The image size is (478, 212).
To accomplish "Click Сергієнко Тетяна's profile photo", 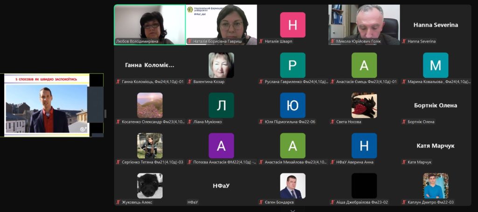I will tap(150, 146).
